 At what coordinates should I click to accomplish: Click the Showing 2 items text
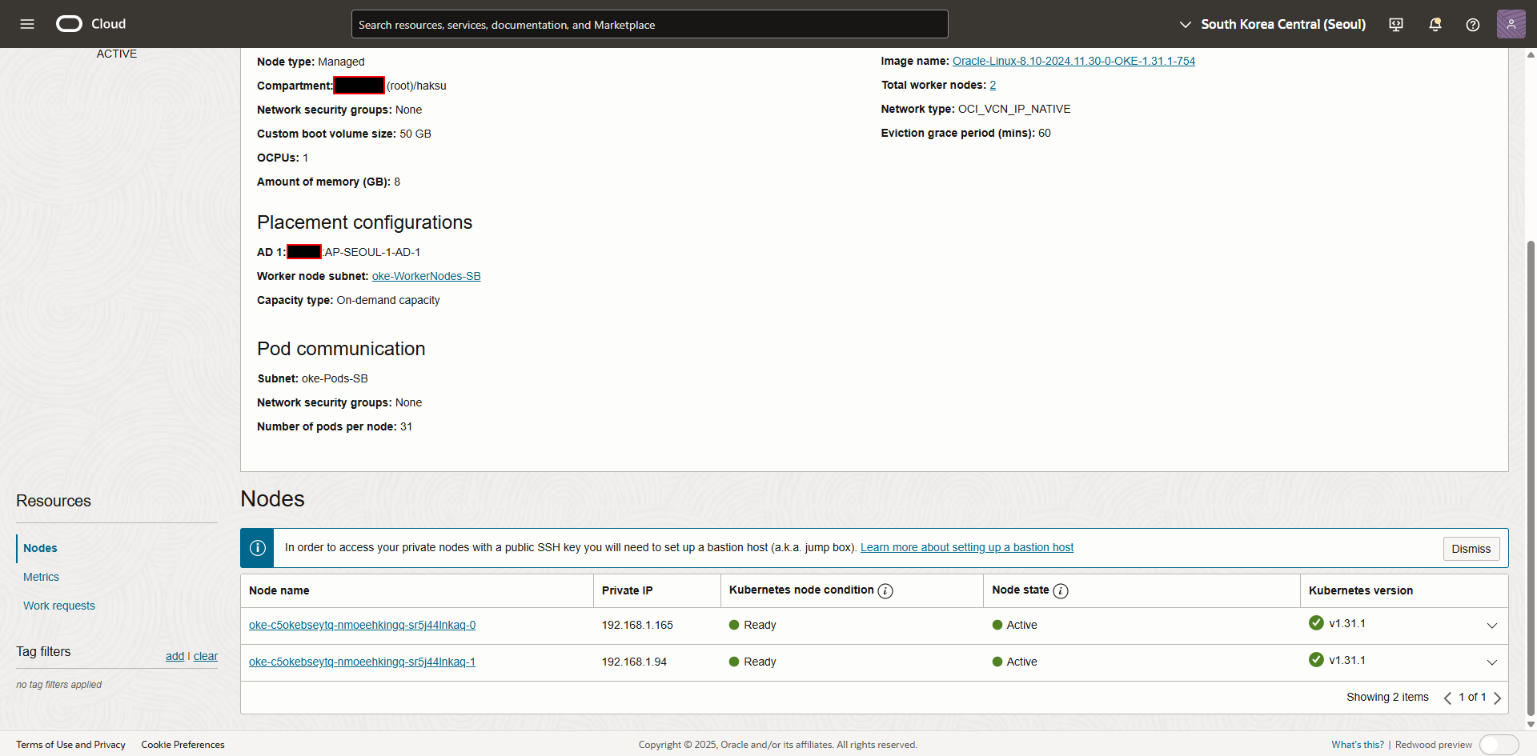coord(1387,697)
